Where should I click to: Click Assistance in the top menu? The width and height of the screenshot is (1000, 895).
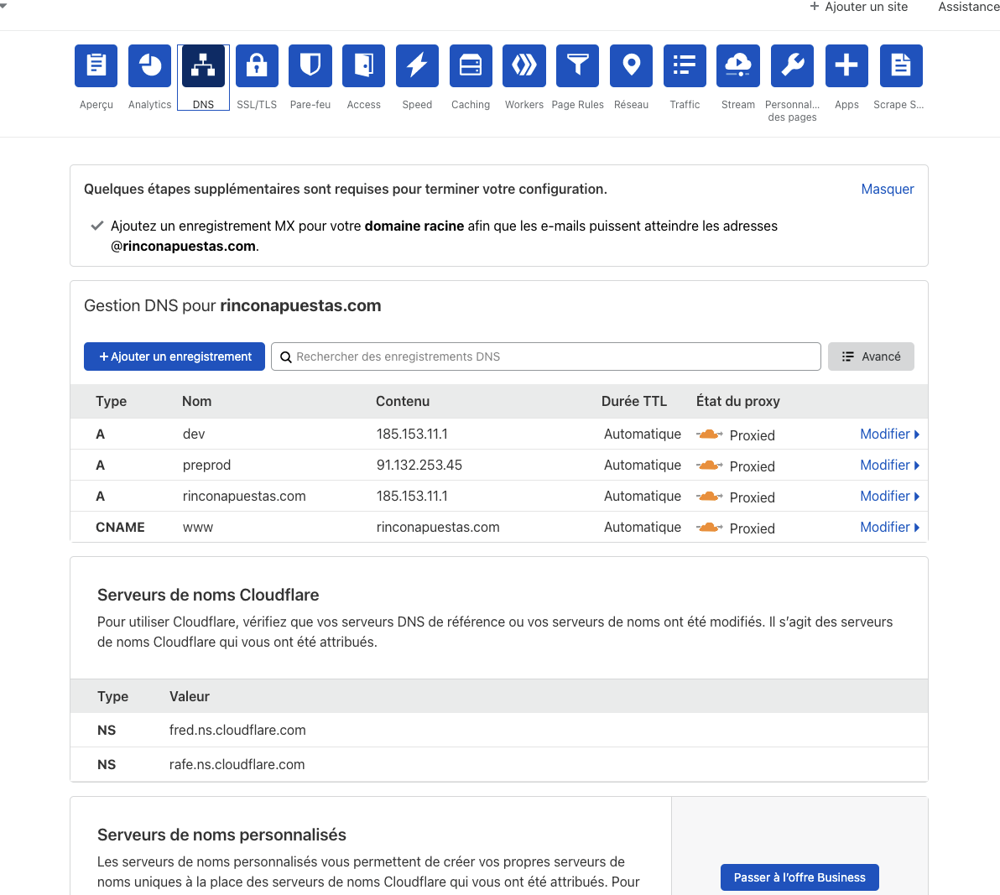coord(968,7)
